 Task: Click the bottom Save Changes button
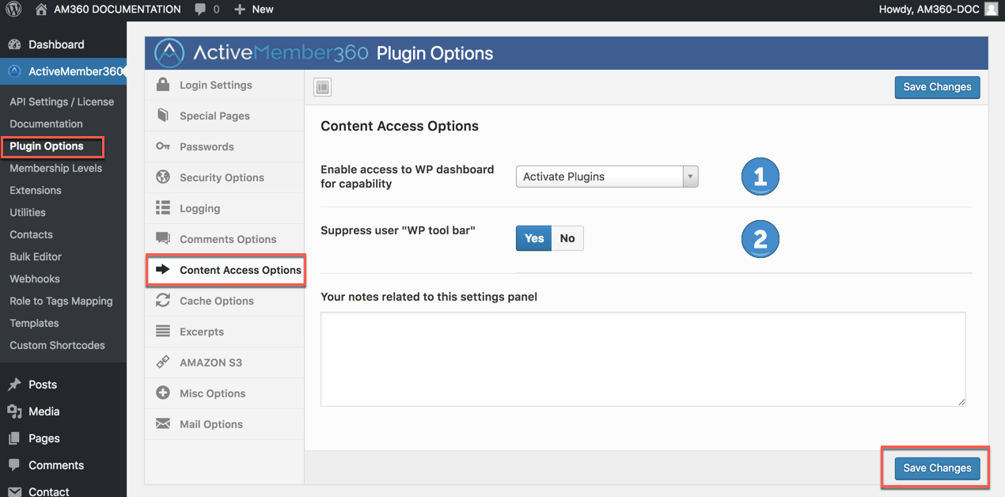[937, 468]
